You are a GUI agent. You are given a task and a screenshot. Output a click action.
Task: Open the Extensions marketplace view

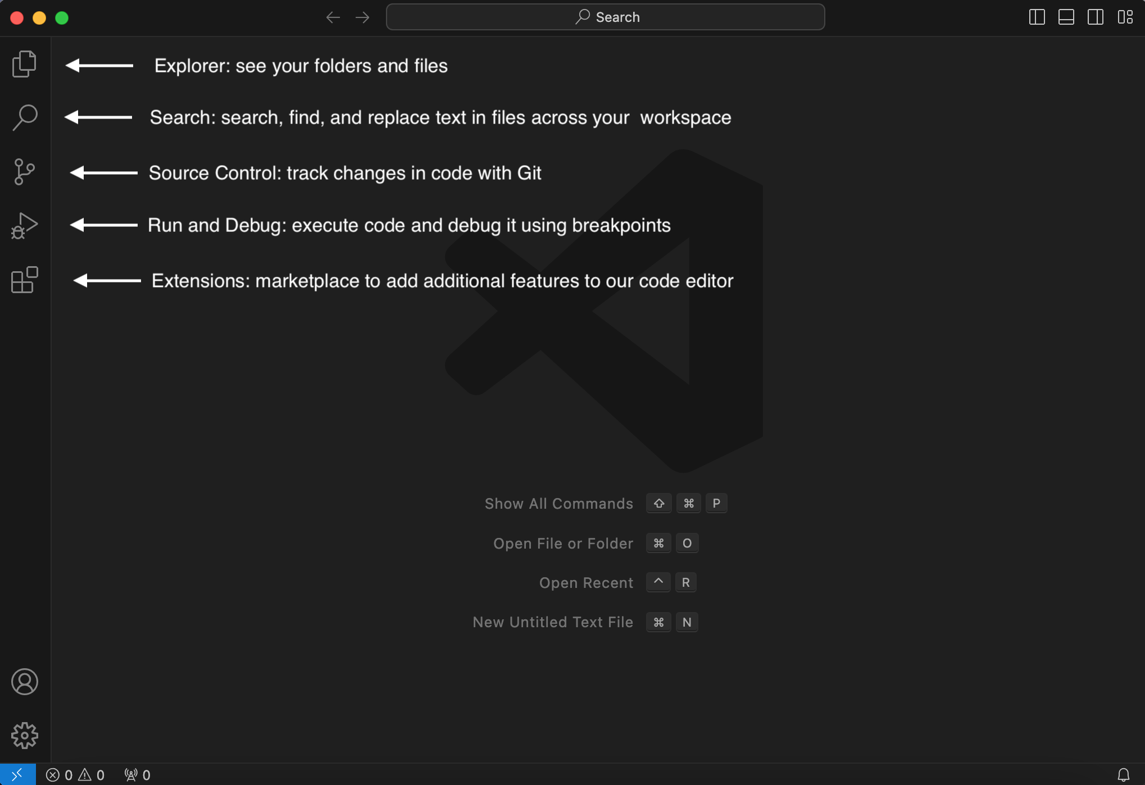coord(24,280)
